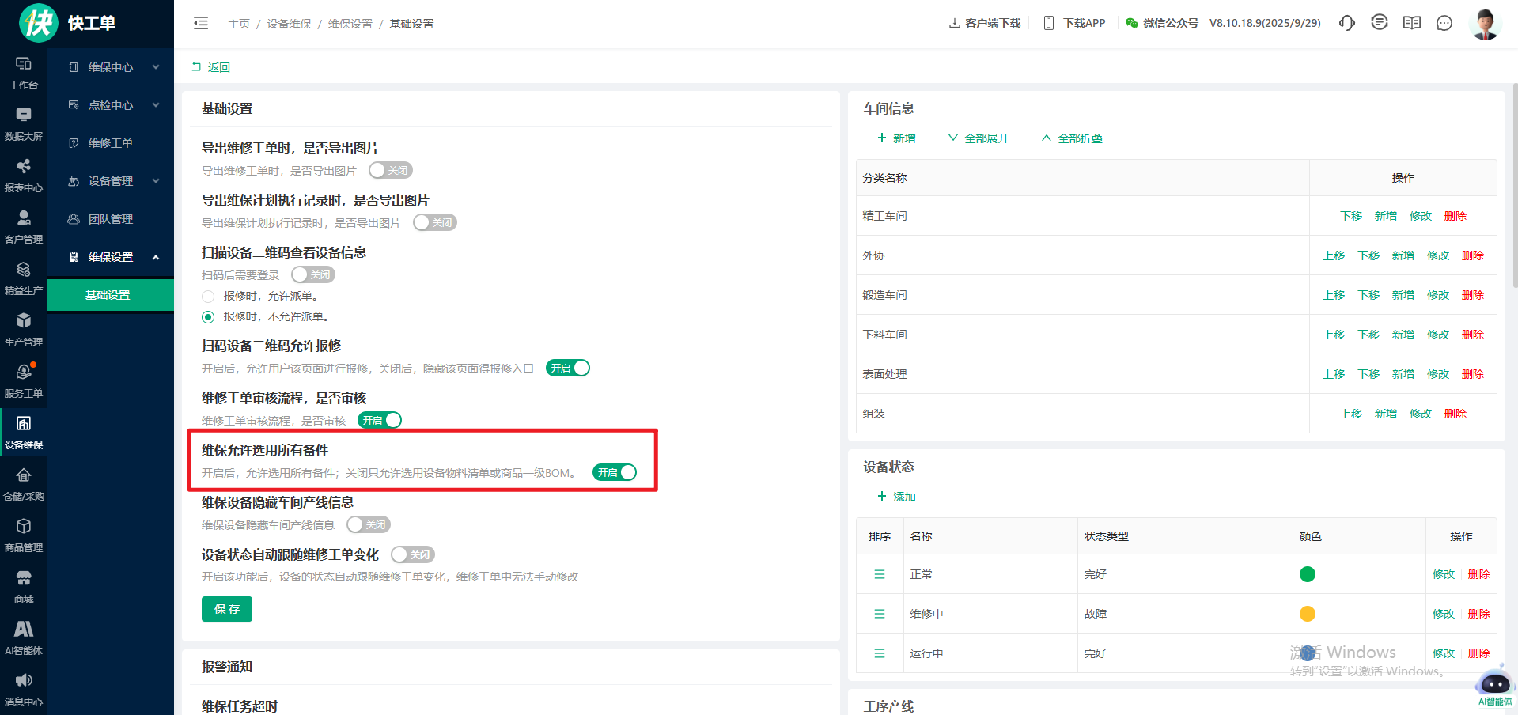This screenshot has width=1518, height=715.
Task: Open the customer service headset icon
Action: [x=1346, y=23]
